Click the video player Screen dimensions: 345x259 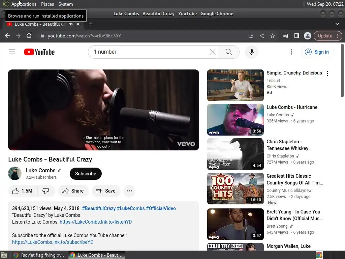tap(103, 110)
